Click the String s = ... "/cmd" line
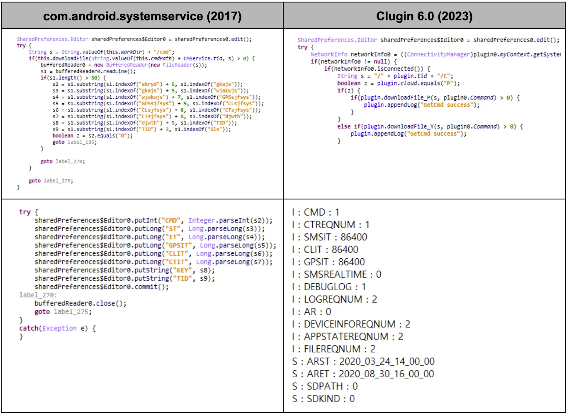Image resolution: width=569 pixels, height=418 pixels. point(102,52)
